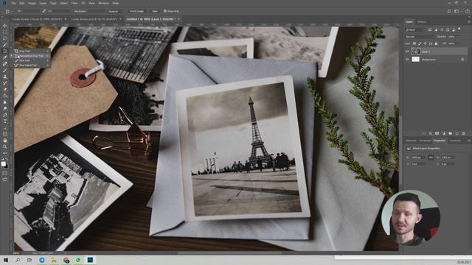Open the search icon in options bar
The width and height of the screenshot is (472, 265).
(449, 11)
